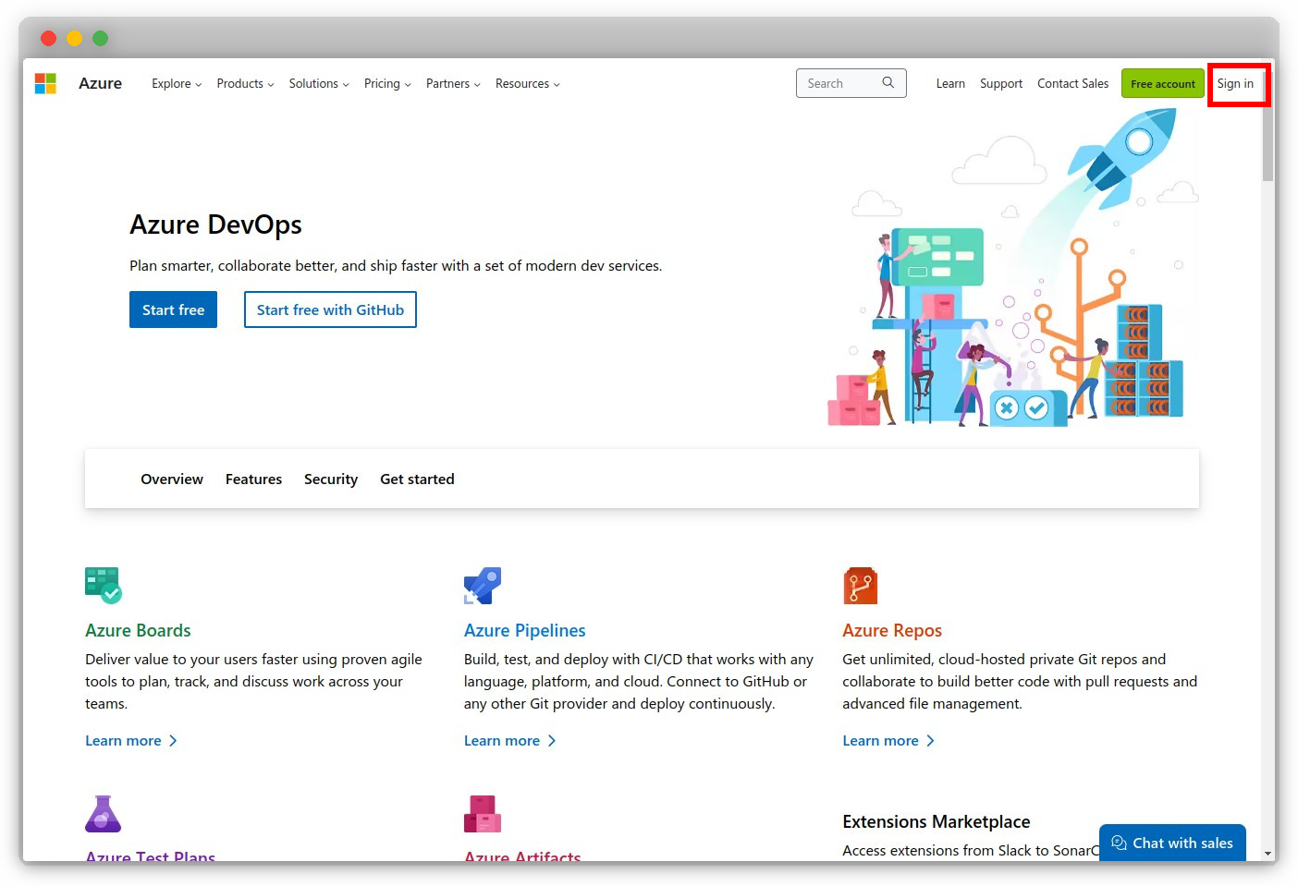Open the Pricing dropdown
1298x886 pixels.
[387, 83]
